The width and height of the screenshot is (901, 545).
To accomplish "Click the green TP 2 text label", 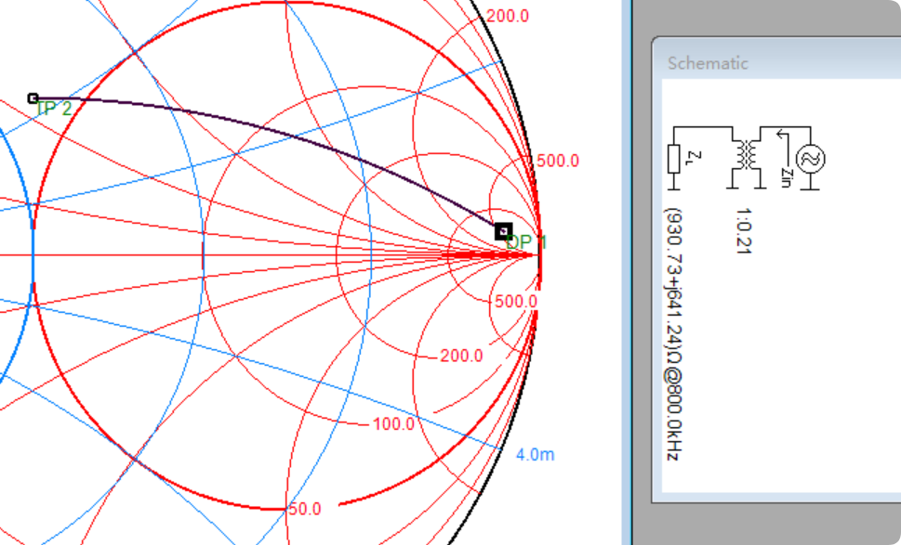I will [x=53, y=109].
